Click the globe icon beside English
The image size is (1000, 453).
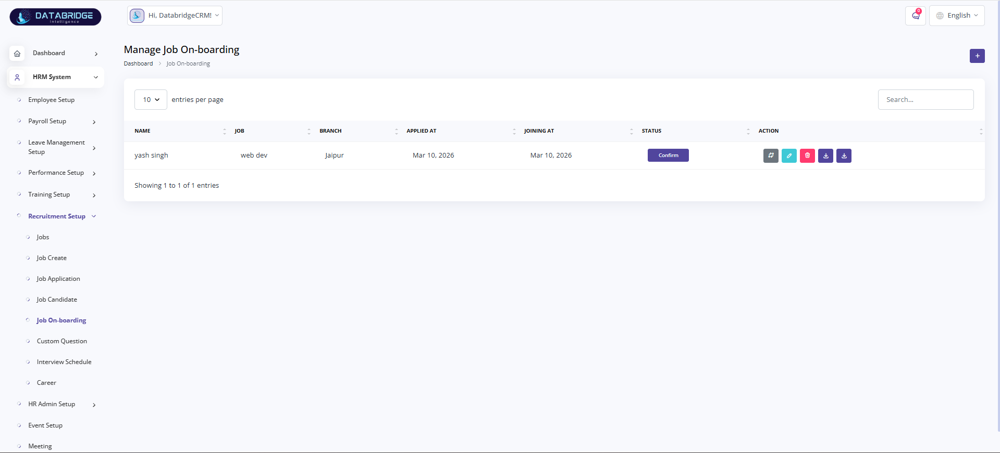(x=940, y=16)
